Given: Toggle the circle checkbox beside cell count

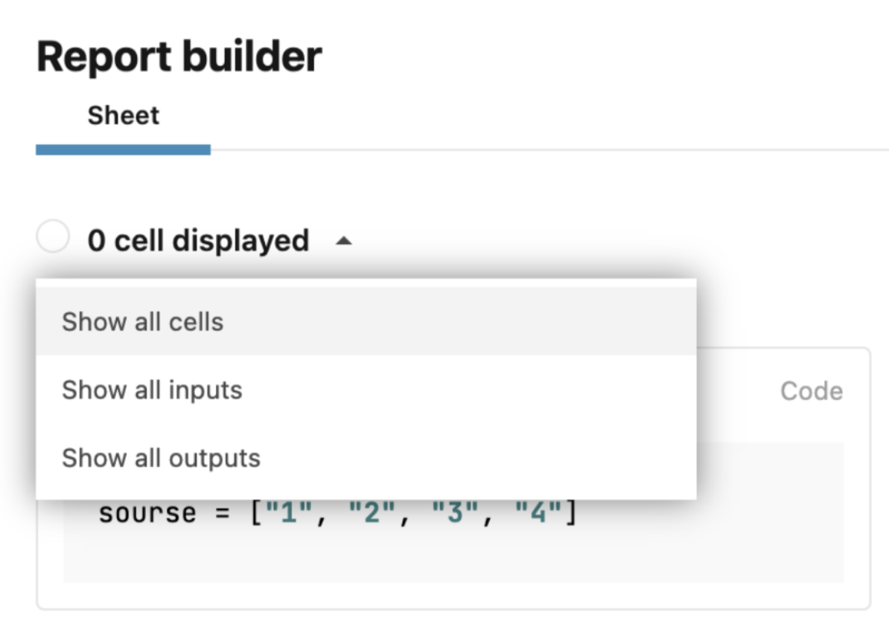Looking at the screenshot, I should (x=53, y=238).
